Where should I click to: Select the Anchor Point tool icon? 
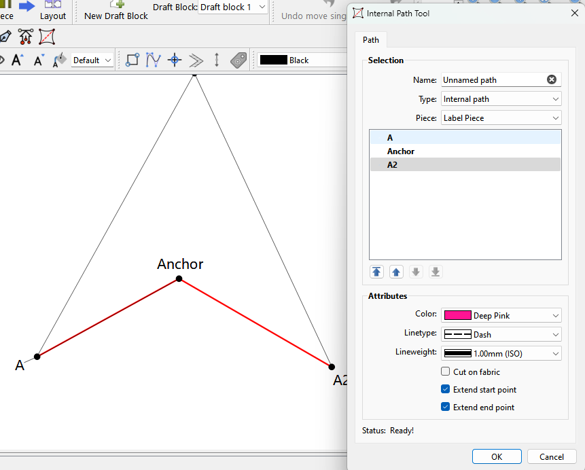click(x=25, y=37)
